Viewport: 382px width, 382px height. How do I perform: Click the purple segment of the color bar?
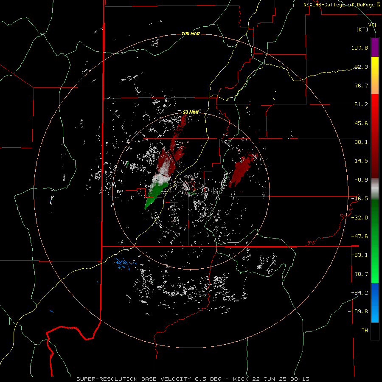coord(375,48)
